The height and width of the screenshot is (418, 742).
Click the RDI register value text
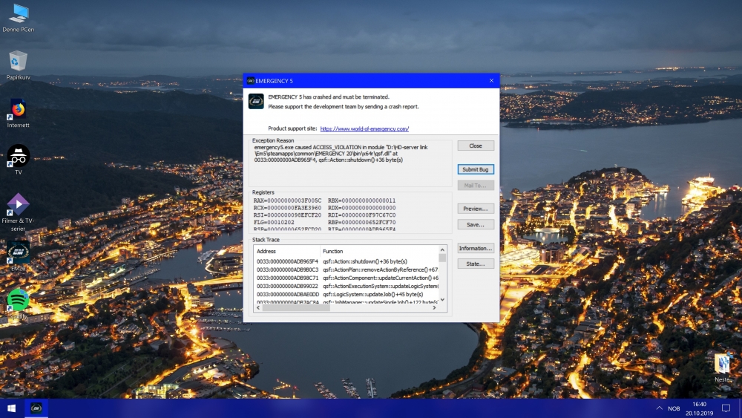pos(361,215)
